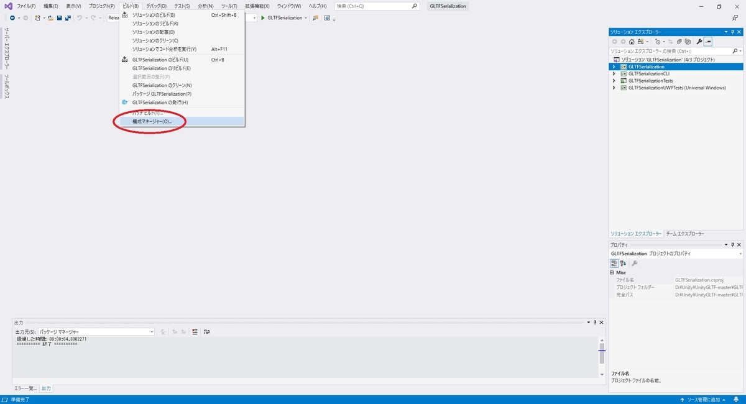Viewport: 746px width, 404px height.
Task: Switch to ソリューション エクスプローラー bottom tab
Action: pos(636,234)
